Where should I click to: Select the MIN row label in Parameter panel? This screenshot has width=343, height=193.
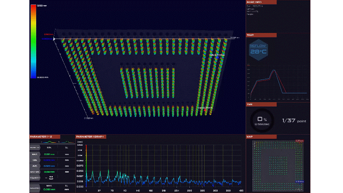click(x=35, y=160)
